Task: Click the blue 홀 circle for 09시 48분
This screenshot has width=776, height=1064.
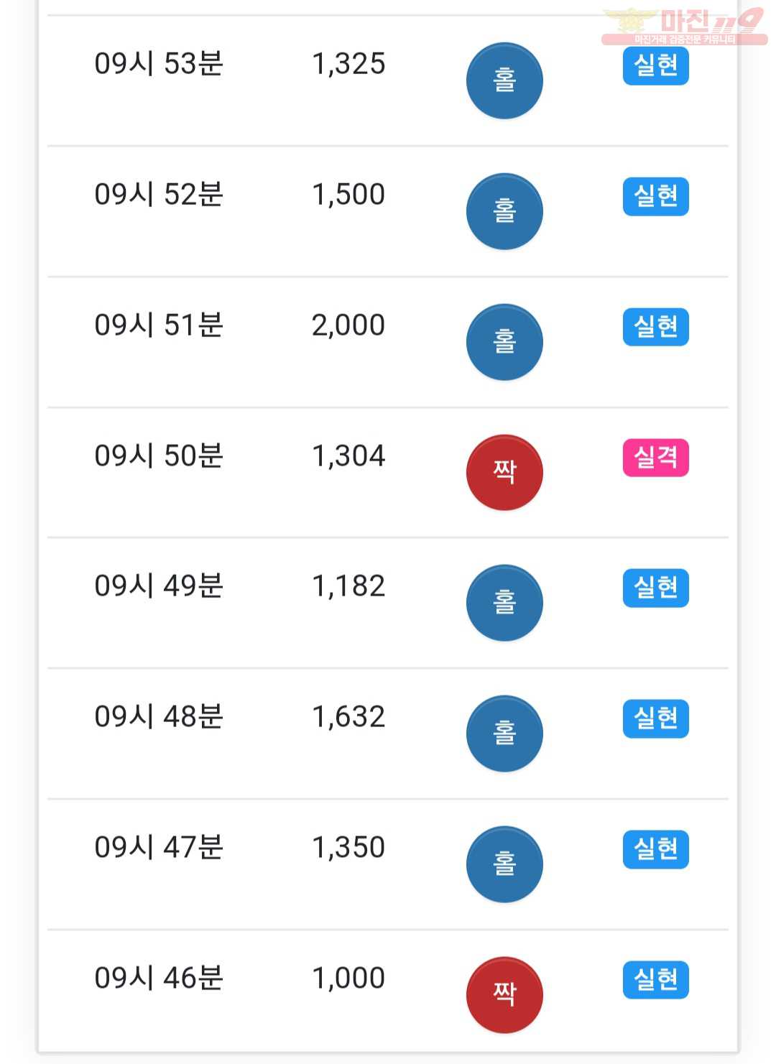Action: (504, 734)
